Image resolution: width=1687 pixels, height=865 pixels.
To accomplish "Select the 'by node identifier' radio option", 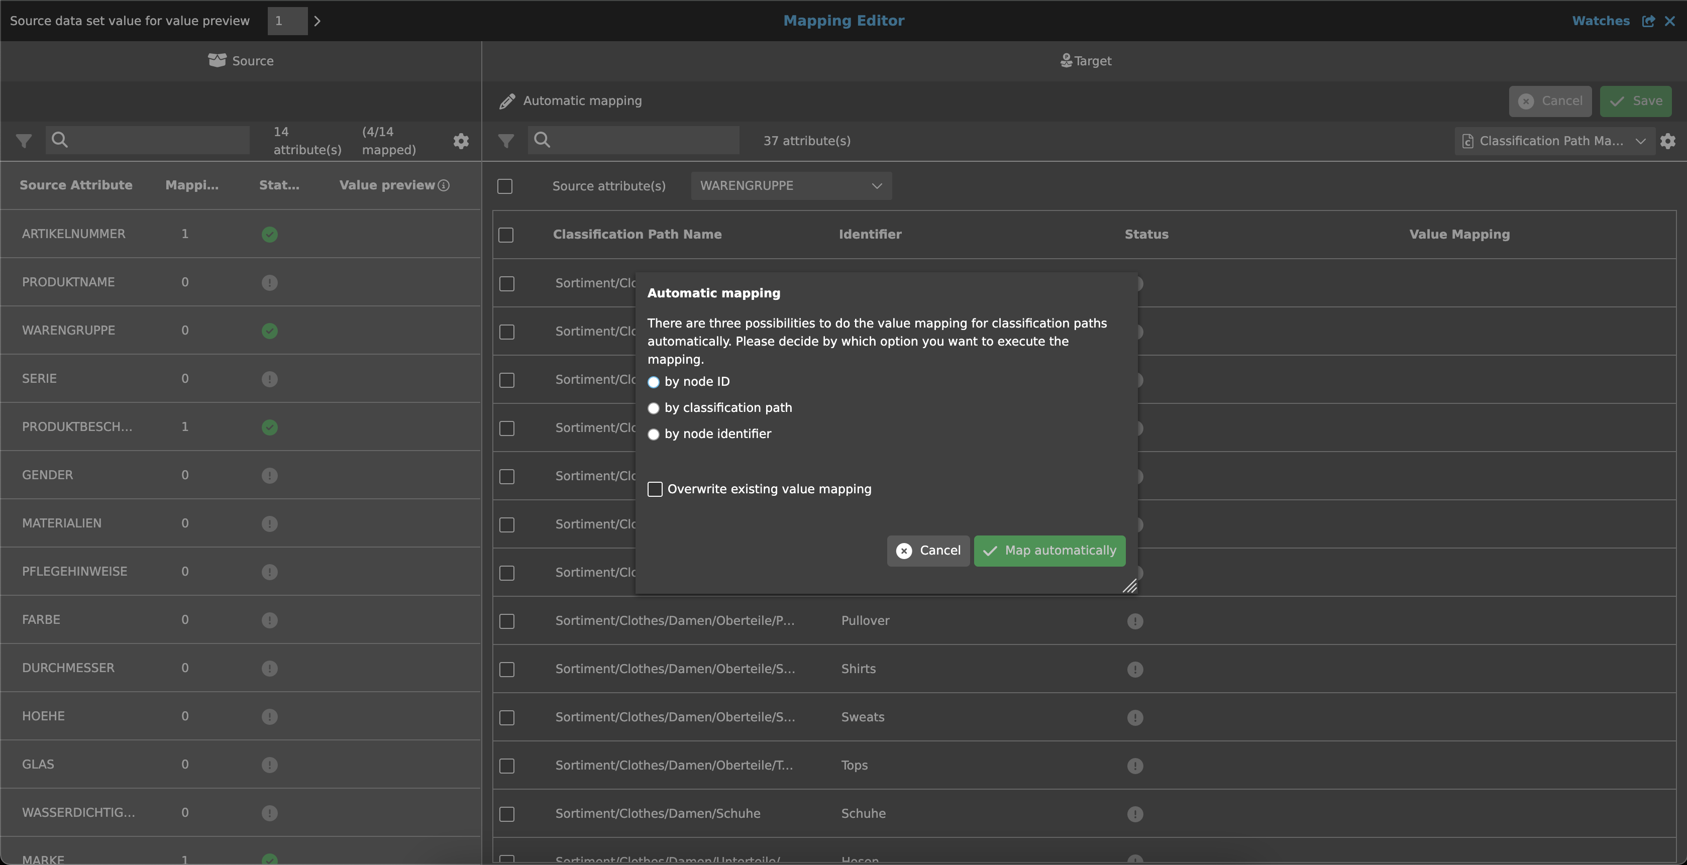I will [x=654, y=434].
